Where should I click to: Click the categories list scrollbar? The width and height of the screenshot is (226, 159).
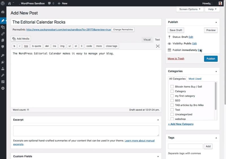(x=216, y=96)
